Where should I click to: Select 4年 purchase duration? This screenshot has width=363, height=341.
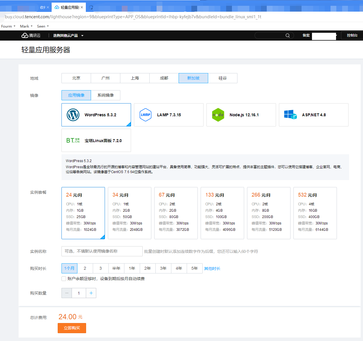click(x=179, y=268)
